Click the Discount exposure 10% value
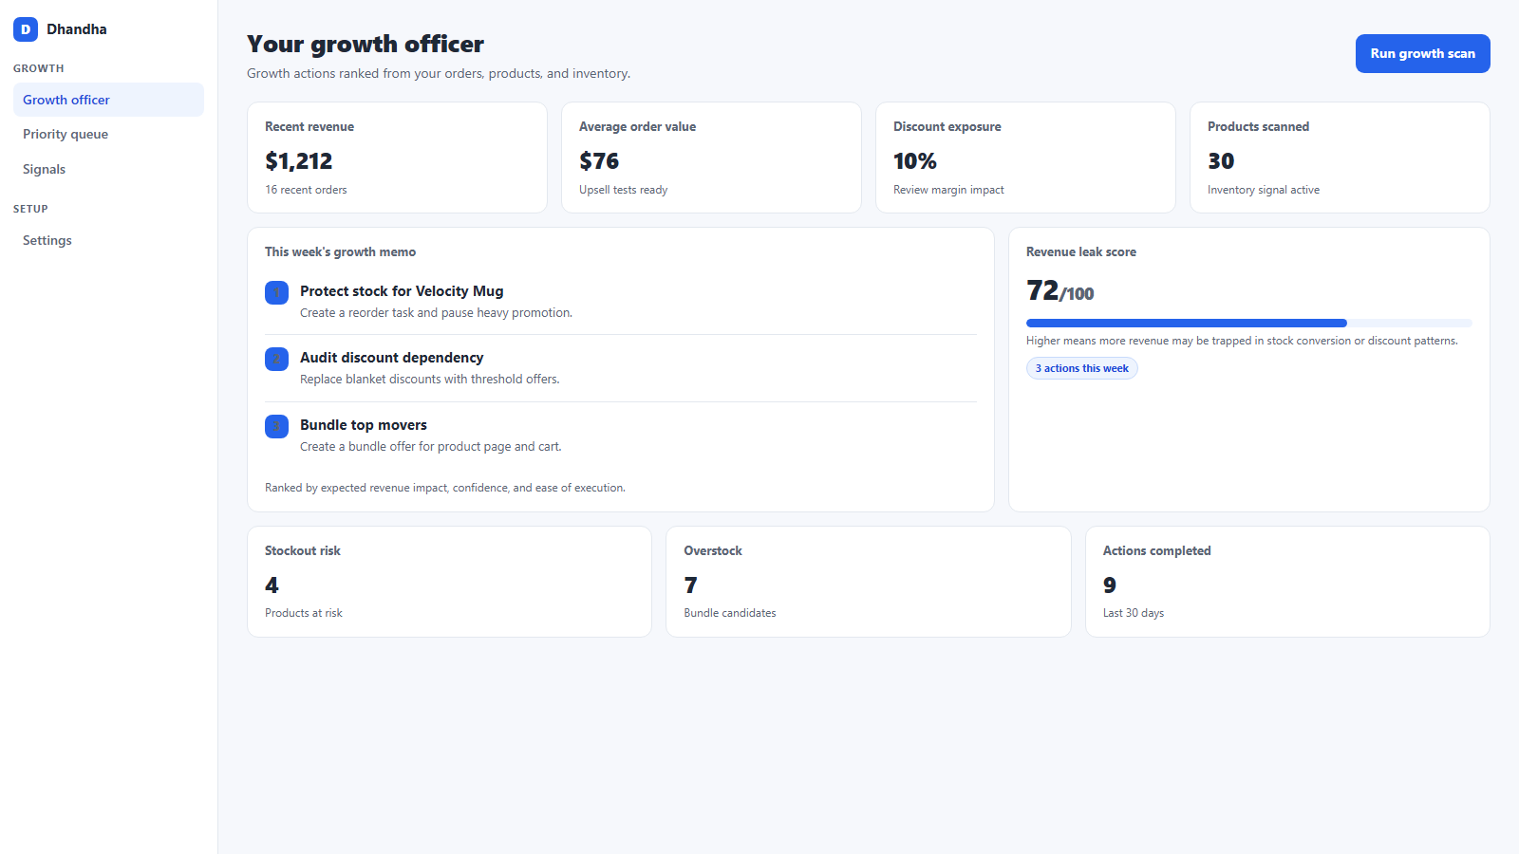This screenshot has width=1519, height=854. point(914,161)
